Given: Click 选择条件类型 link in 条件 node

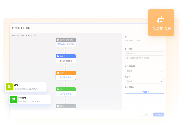Looking at the screenshot, I should click(66, 77).
